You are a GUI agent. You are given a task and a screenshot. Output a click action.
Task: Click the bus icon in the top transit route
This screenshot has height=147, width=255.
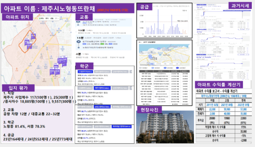78,22
